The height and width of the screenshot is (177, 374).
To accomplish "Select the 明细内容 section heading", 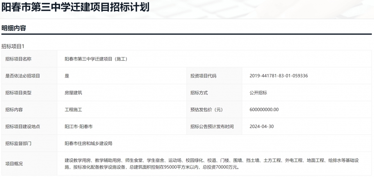I will [x=13, y=28].
